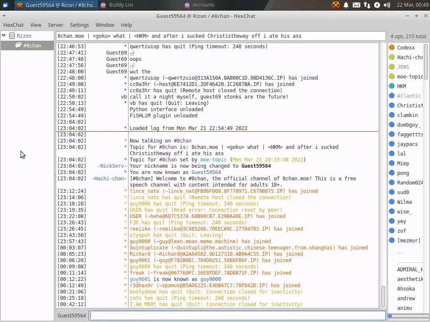Click the status icon beside JEWS
430x322 pixels.
coord(392,67)
